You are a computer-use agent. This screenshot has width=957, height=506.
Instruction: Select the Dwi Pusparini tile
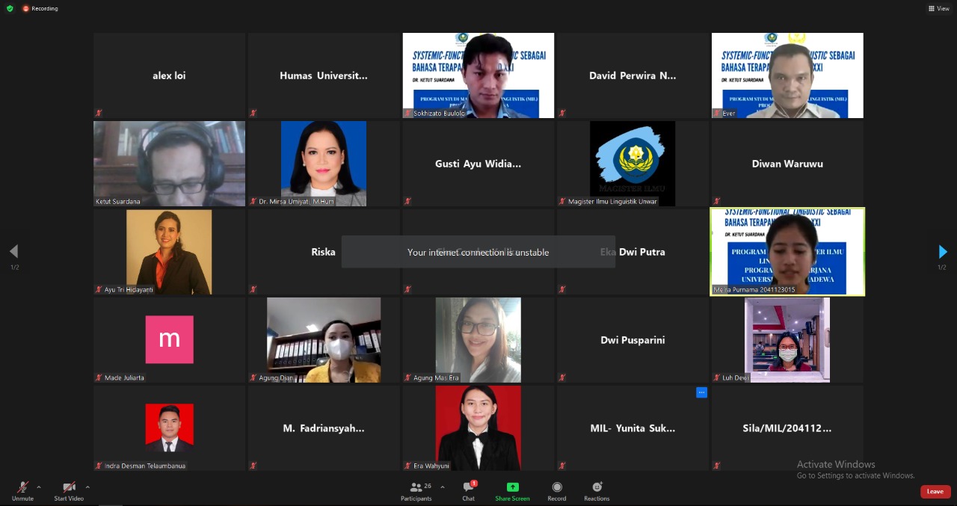coord(633,340)
